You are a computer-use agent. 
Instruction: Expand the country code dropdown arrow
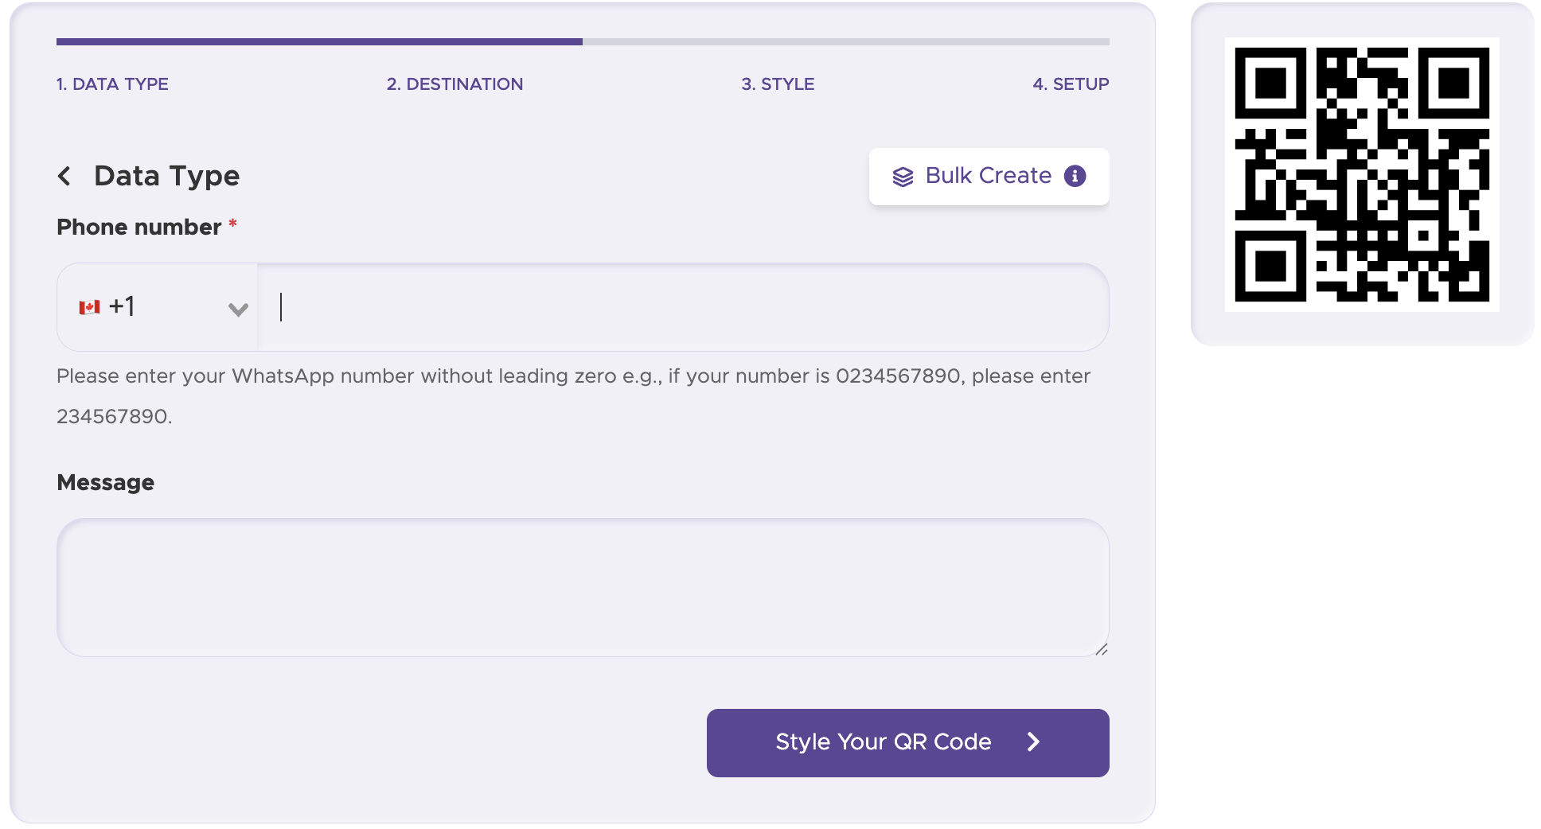238,309
